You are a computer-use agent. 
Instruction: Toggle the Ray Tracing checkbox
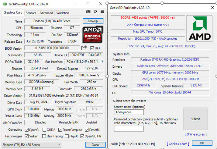[44, 136]
